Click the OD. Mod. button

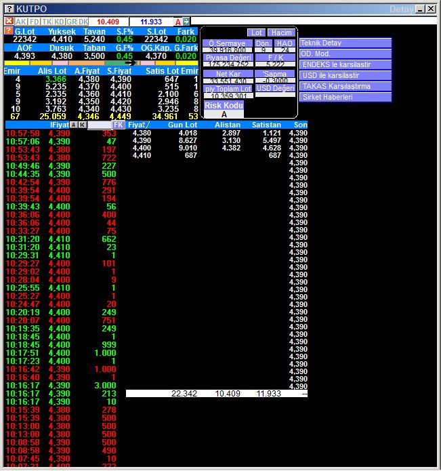point(345,54)
